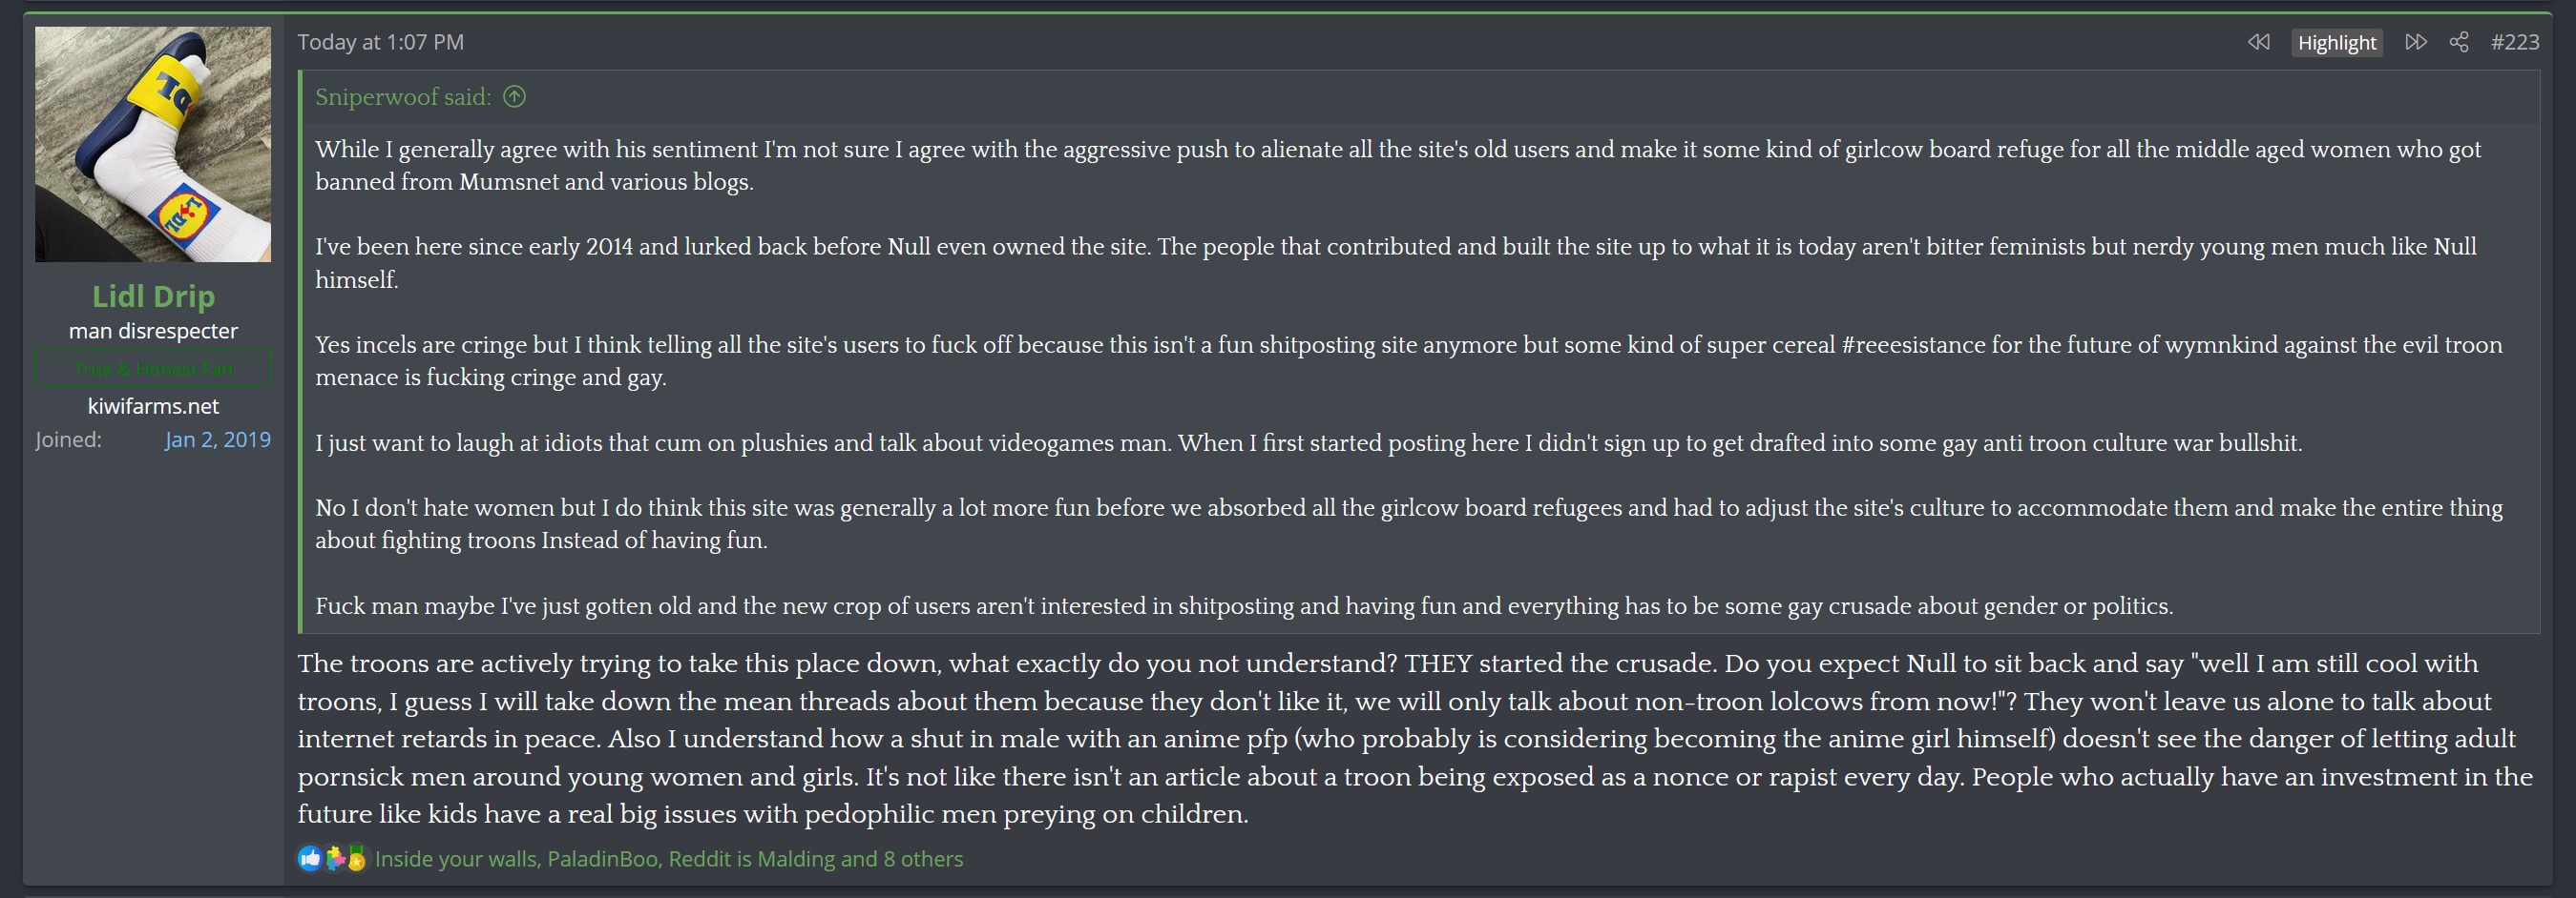This screenshot has height=898, width=2576.
Task: Click the 'kiwifarms.net' label under username
Action: click(153, 405)
